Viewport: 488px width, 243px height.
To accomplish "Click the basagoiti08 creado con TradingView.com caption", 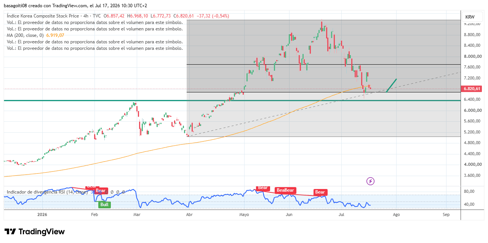I will (75, 6).
